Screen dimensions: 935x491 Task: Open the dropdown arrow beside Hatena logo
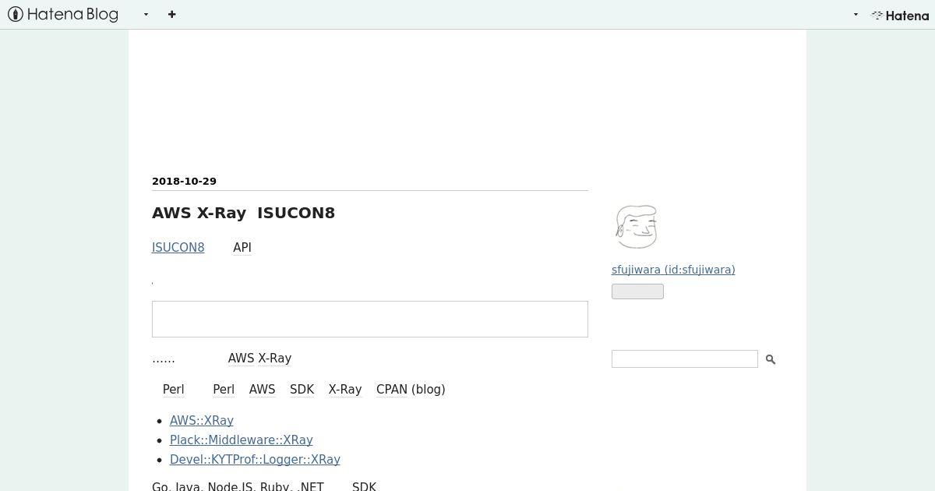point(856,15)
